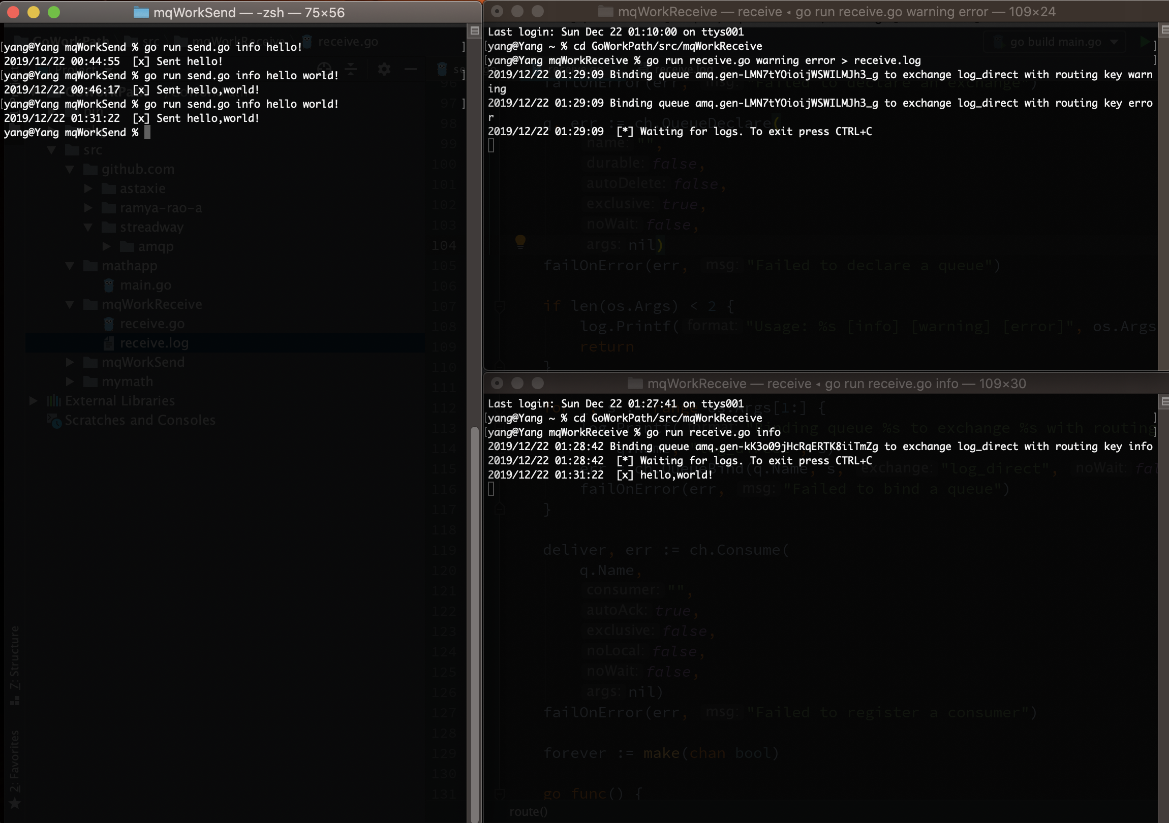Close the warning error receive terminal window
1169x823 pixels.
(497, 11)
